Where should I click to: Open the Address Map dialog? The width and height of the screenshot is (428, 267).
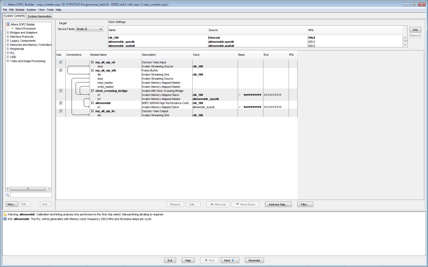(x=278, y=204)
